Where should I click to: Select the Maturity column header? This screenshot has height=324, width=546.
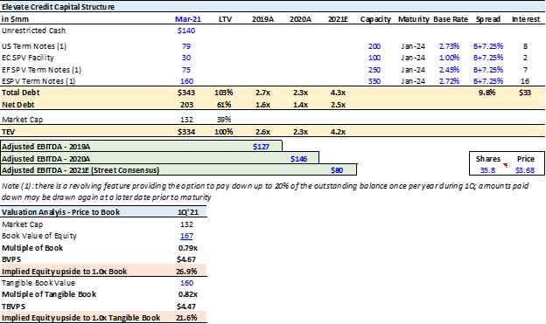[414, 19]
